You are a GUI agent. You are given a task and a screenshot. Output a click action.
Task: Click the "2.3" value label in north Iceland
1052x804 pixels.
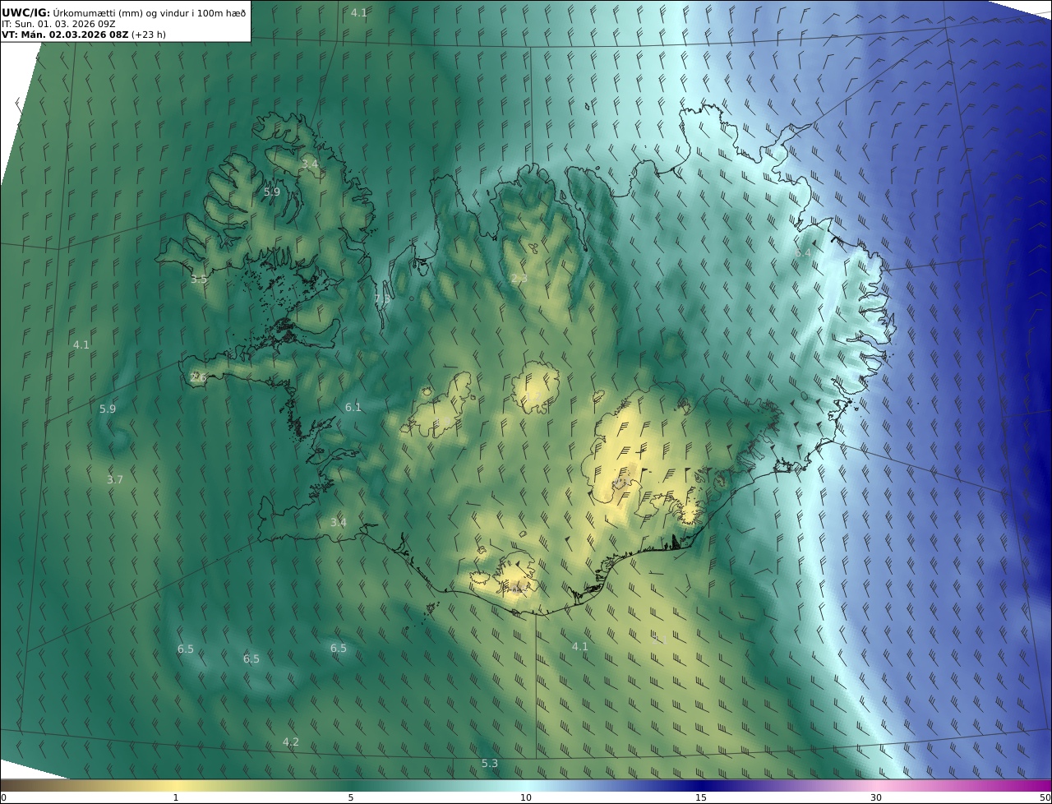519,279
